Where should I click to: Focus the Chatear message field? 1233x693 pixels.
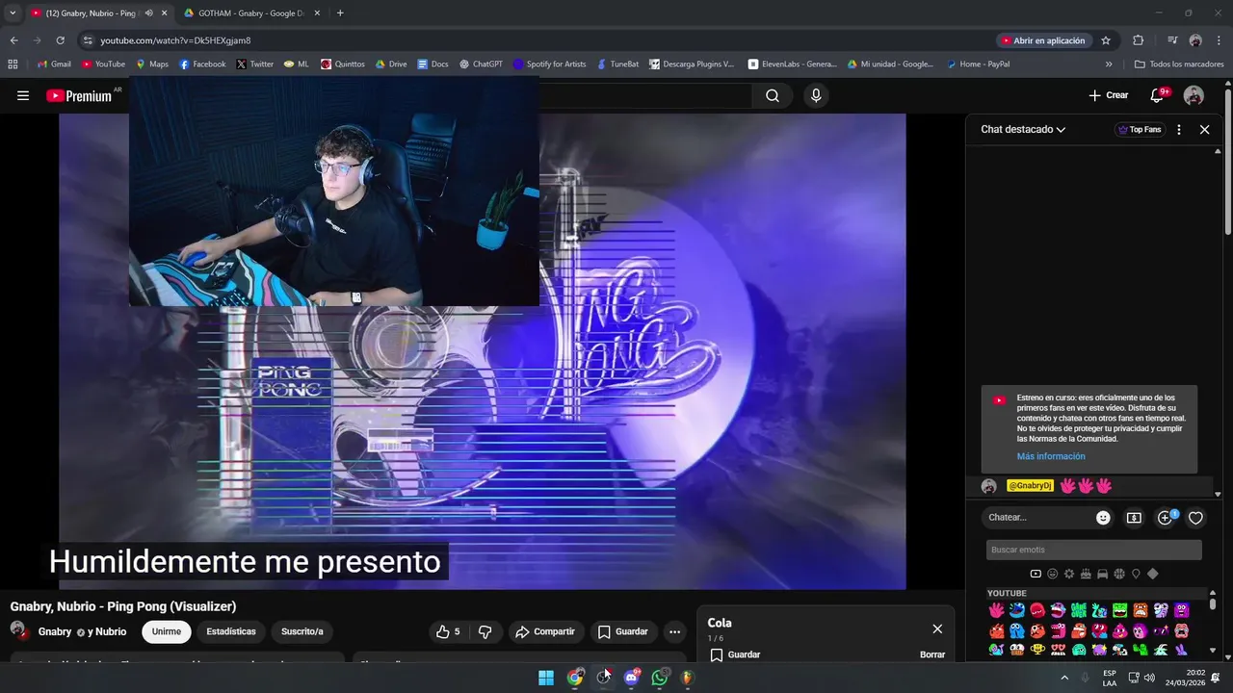(1040, 517)
